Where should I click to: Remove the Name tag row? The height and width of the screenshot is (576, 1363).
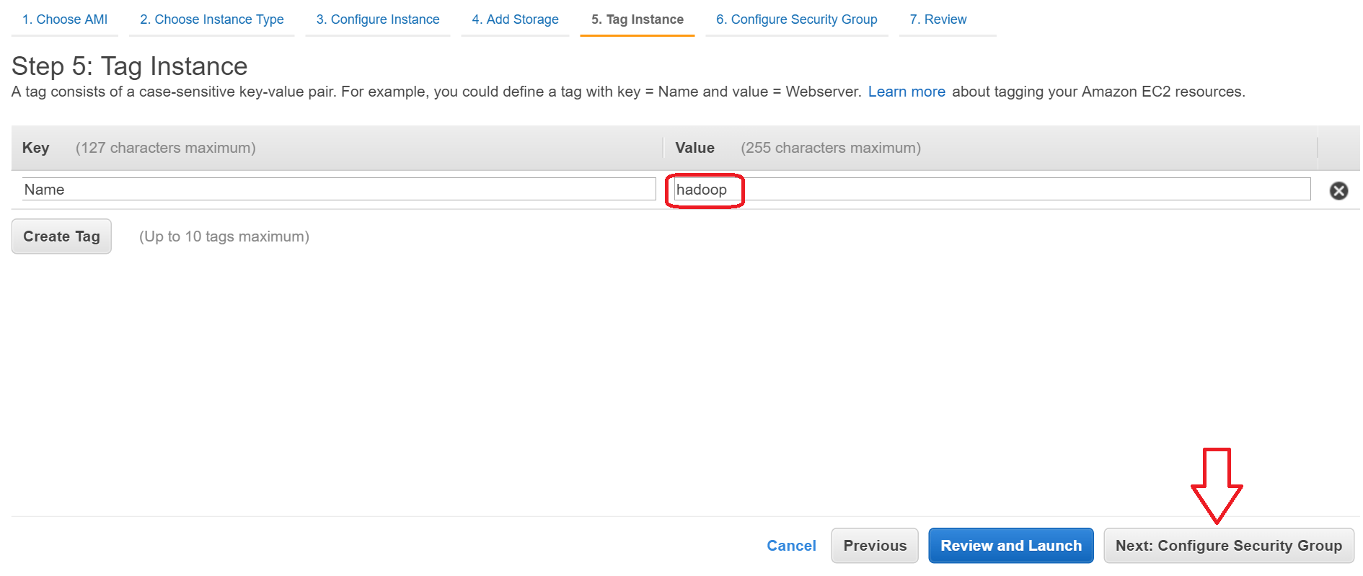(1338, 190)
